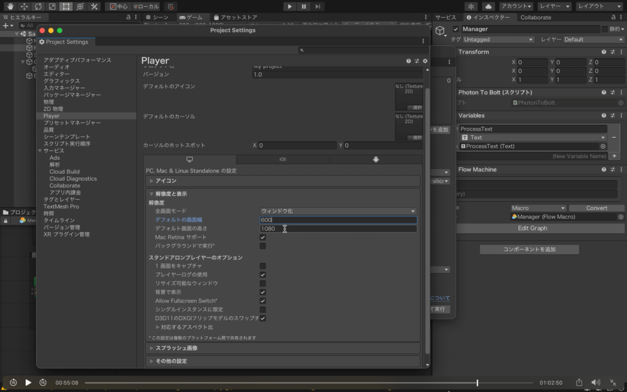This screenshot has width=627, height=392.
Task: Pick object for ProcessText (Text) field
Action: [x=603, y=146]
